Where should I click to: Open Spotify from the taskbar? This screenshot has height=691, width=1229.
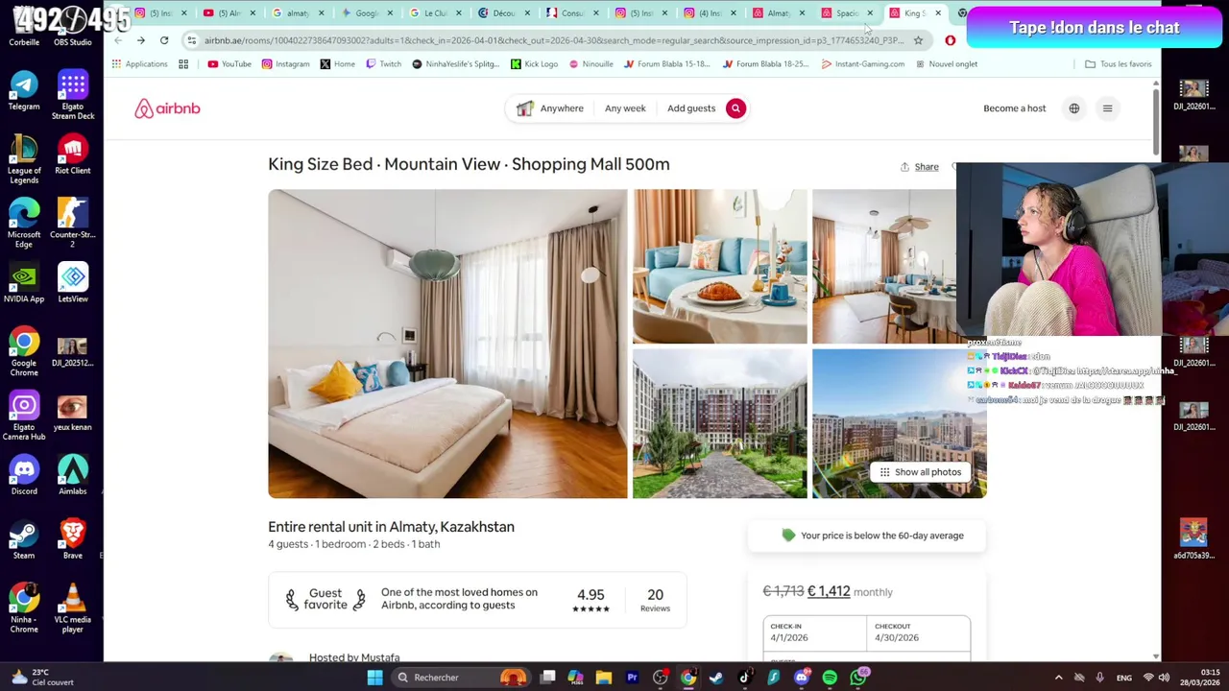pyautogui.click(x=830, y=678)
